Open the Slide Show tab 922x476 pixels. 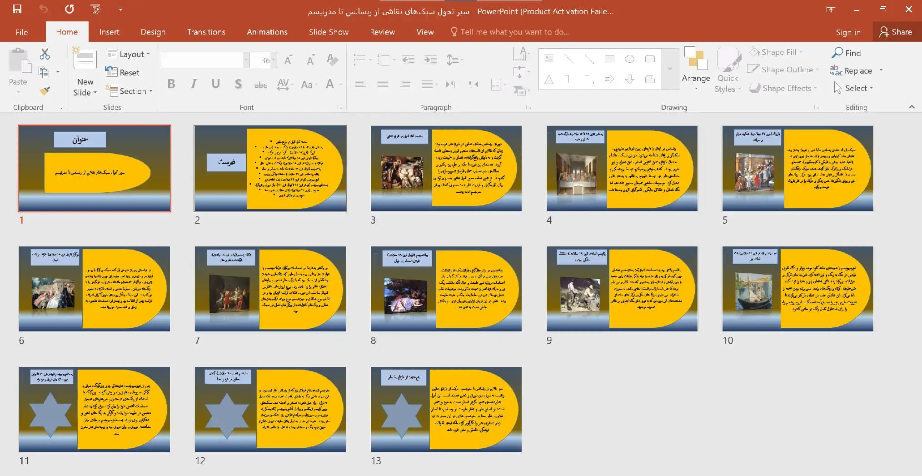point(329,32)
